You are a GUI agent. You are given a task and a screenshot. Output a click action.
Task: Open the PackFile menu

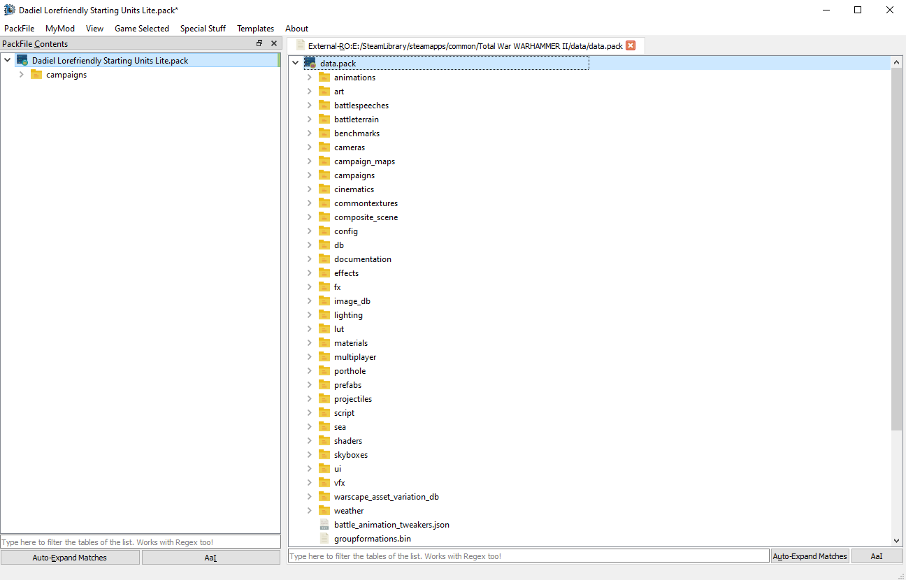tap(20, 29)
